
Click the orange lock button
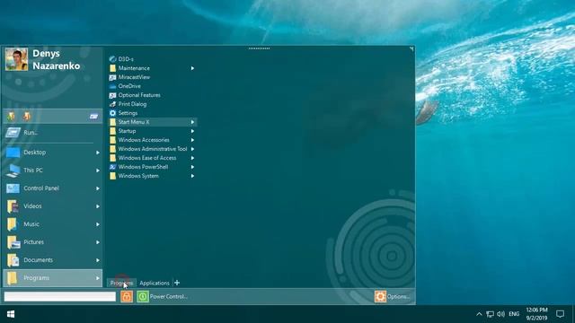(x=127, y=297)
